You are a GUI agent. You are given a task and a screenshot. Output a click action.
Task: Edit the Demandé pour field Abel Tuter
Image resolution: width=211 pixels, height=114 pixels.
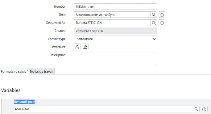[x=103, y=109]
